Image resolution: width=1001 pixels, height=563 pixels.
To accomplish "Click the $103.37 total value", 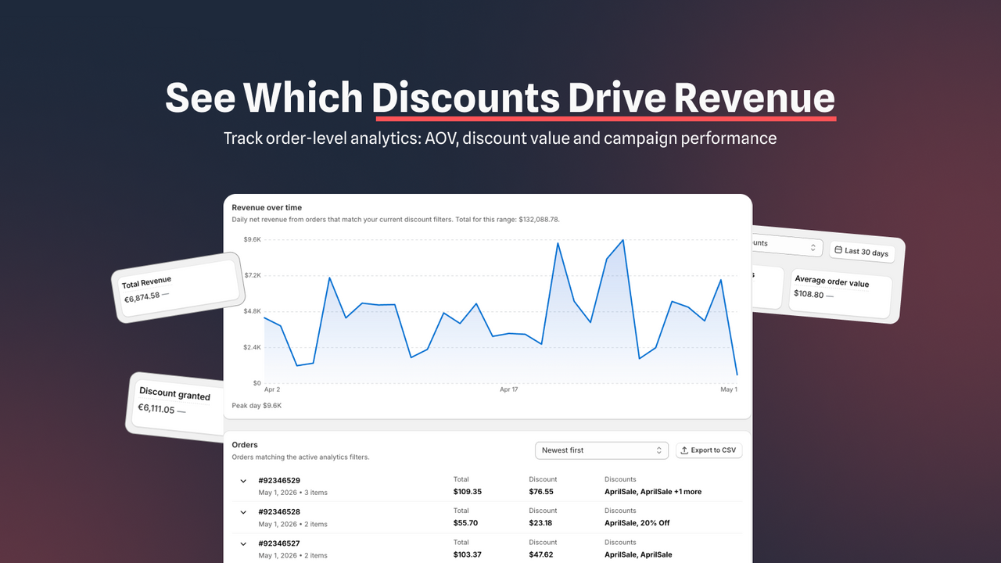I will [x=468, y=554].
